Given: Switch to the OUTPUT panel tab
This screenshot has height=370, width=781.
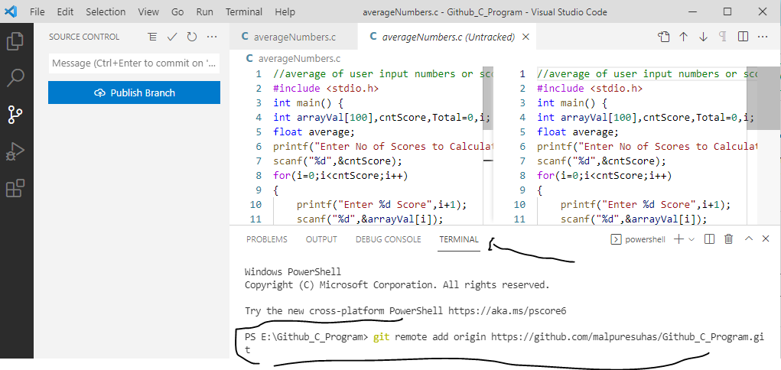Looking at the screenshot, I should coord(321,239).
